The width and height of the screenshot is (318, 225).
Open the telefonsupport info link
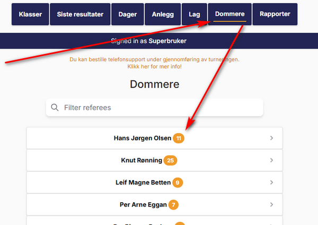pos(154,60)
